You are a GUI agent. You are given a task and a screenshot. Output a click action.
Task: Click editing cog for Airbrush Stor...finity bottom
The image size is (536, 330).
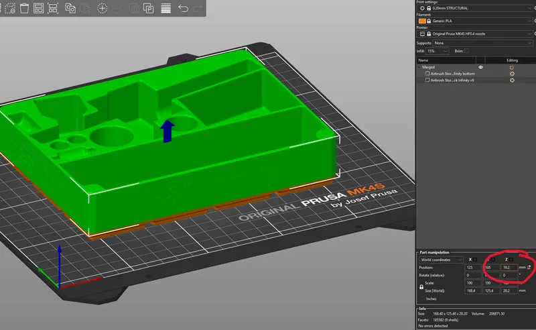pos(512,74)
